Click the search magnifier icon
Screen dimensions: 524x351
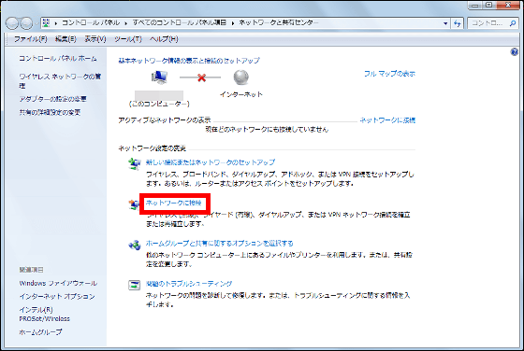pyautogui.click(x=513, y=23)
